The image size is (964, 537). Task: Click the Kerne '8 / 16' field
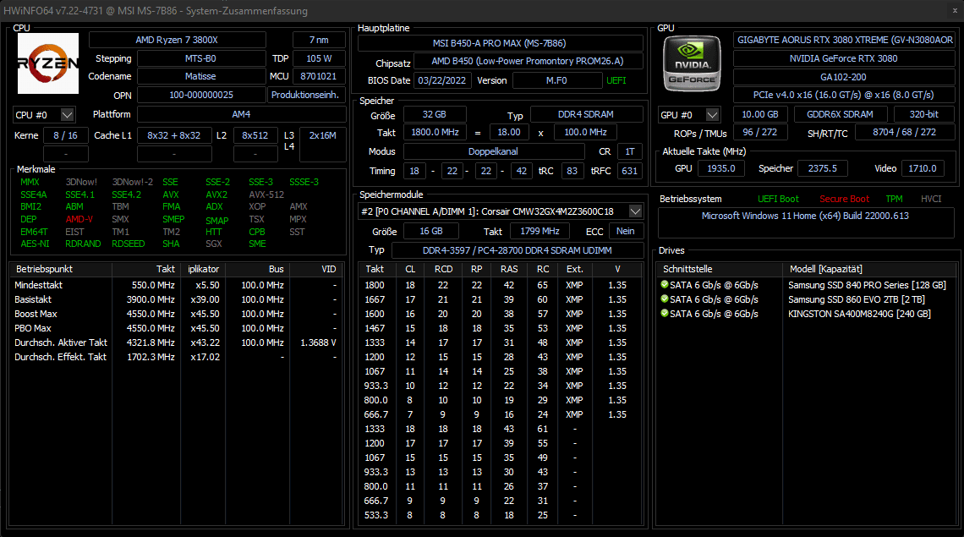66,135
